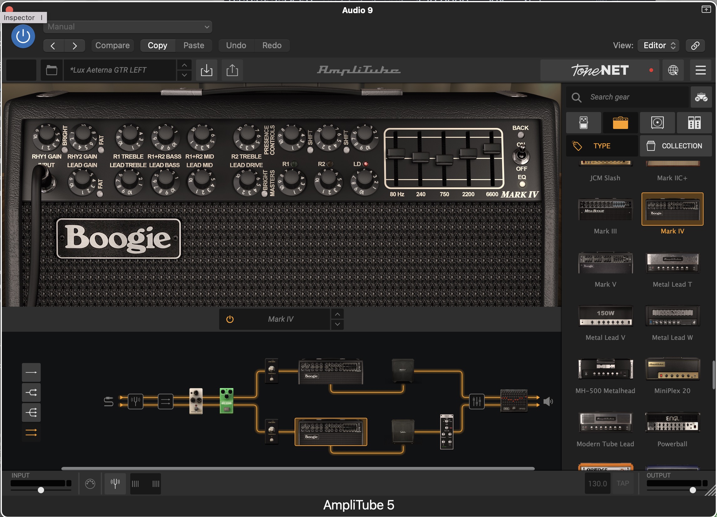717x517 pixels.
Task: Choose the Mark V amp thumbnail
Action: click(x=605, y=262)
